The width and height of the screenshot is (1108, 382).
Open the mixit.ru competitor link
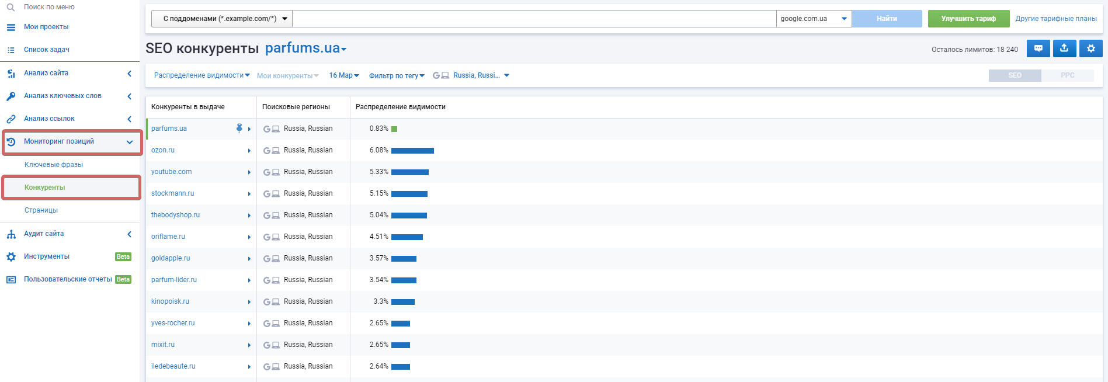pos(163,345)
